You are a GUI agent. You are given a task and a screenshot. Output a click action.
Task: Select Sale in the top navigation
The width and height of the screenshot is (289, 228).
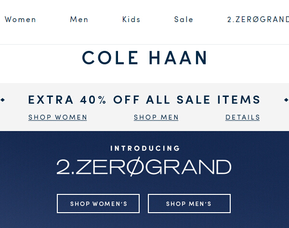(184, 20)
